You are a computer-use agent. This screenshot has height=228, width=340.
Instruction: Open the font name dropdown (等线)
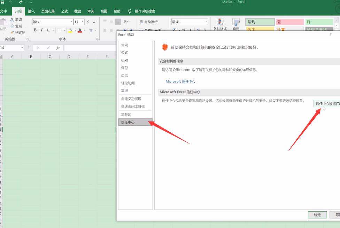pos(71,22)
